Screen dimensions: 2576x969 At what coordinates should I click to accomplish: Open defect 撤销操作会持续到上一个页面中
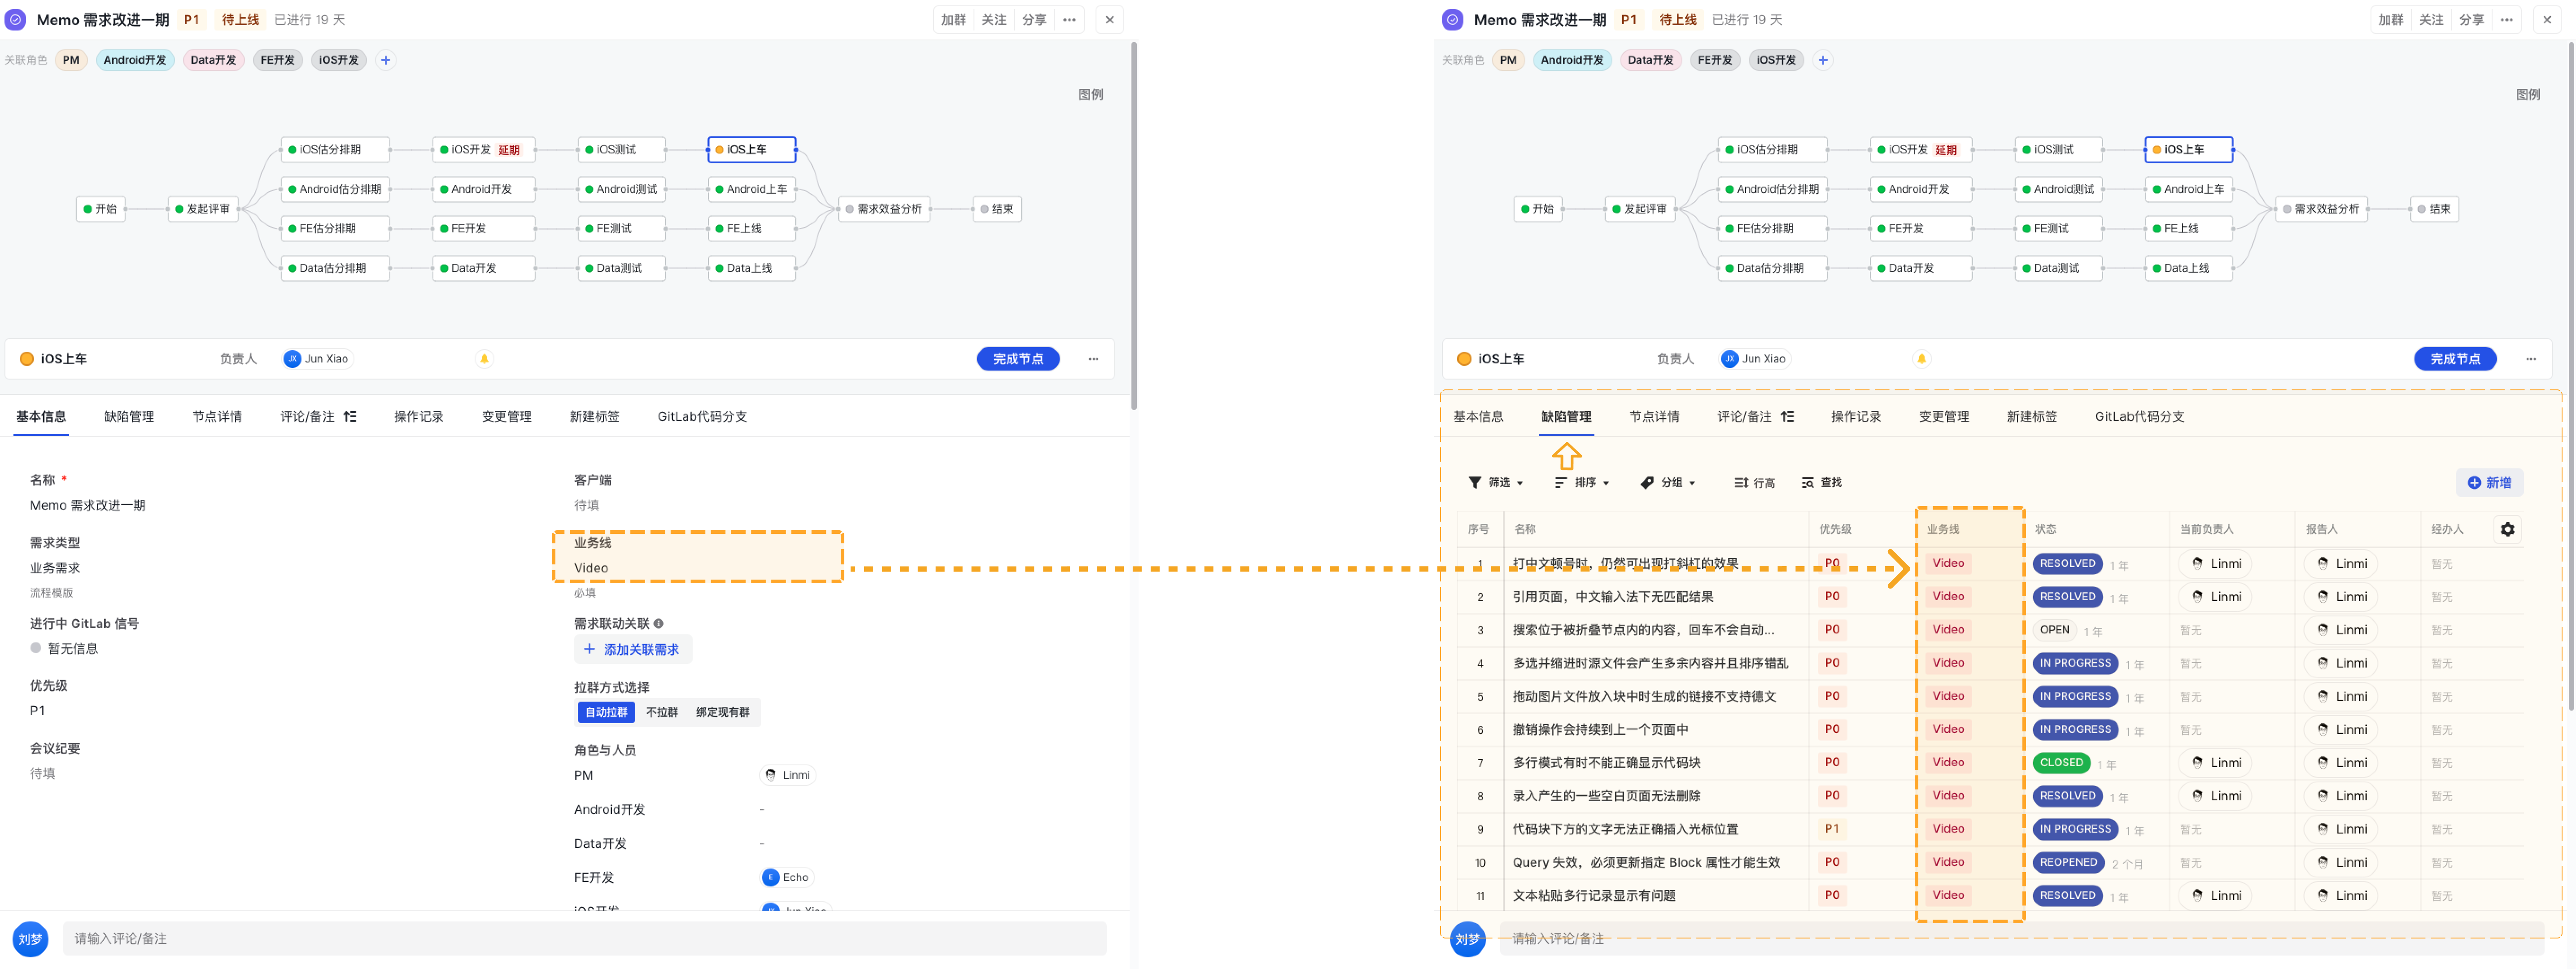tap(1600, 730)
